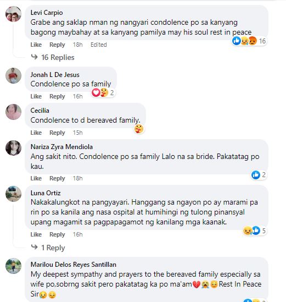Screen dimensions: 286x302
Task: Like Luna Ortiz's comment
Action: click(36, 234)
